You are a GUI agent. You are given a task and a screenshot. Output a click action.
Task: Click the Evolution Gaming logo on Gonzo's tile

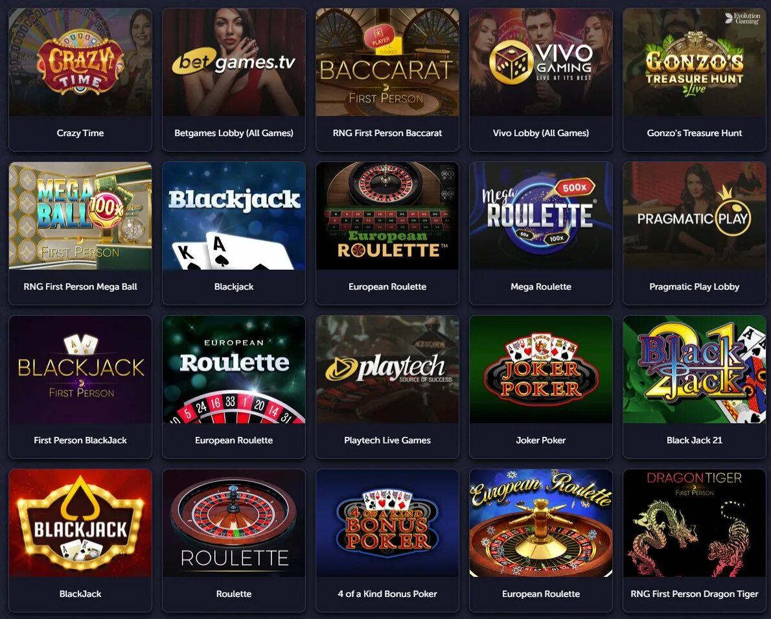click(x=742, y=19)
